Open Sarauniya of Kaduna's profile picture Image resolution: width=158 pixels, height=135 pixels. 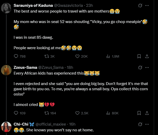[6, 8]
